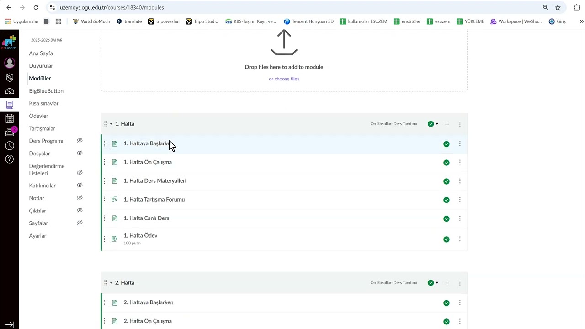Toggle publish status of 1. Hafta Tartışma Forumu

point(447,200)
